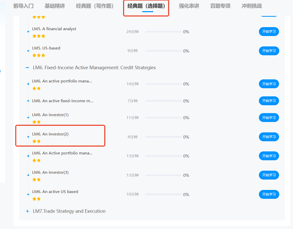
Task: Click bullet dot beside LM6. An active fixed-income m...
Action: (x=28, y=101)
